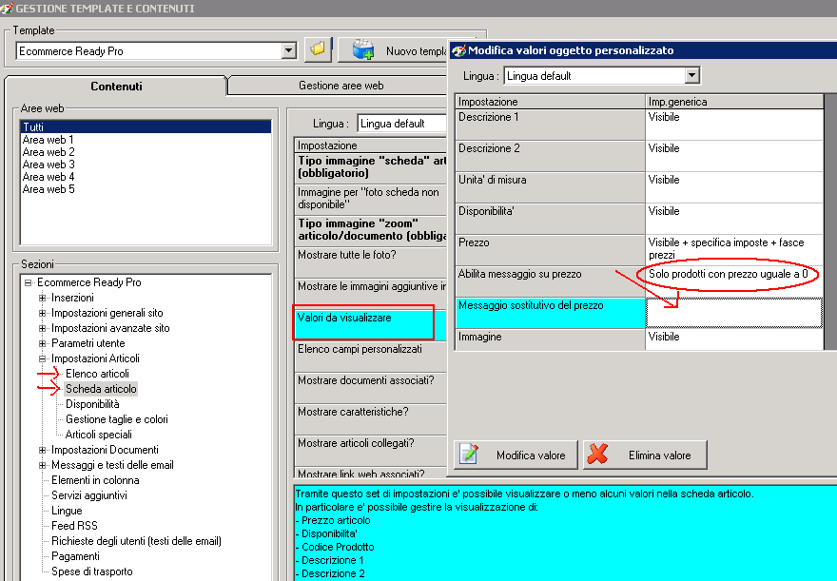Select the Servizi aggiuntivi tree item

pyautogui.click(x=89, y=495)
